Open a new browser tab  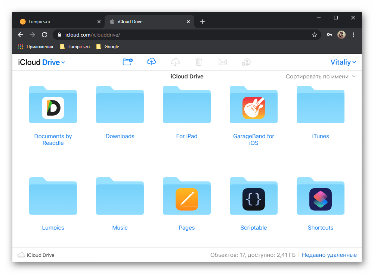tap(203, 22)
